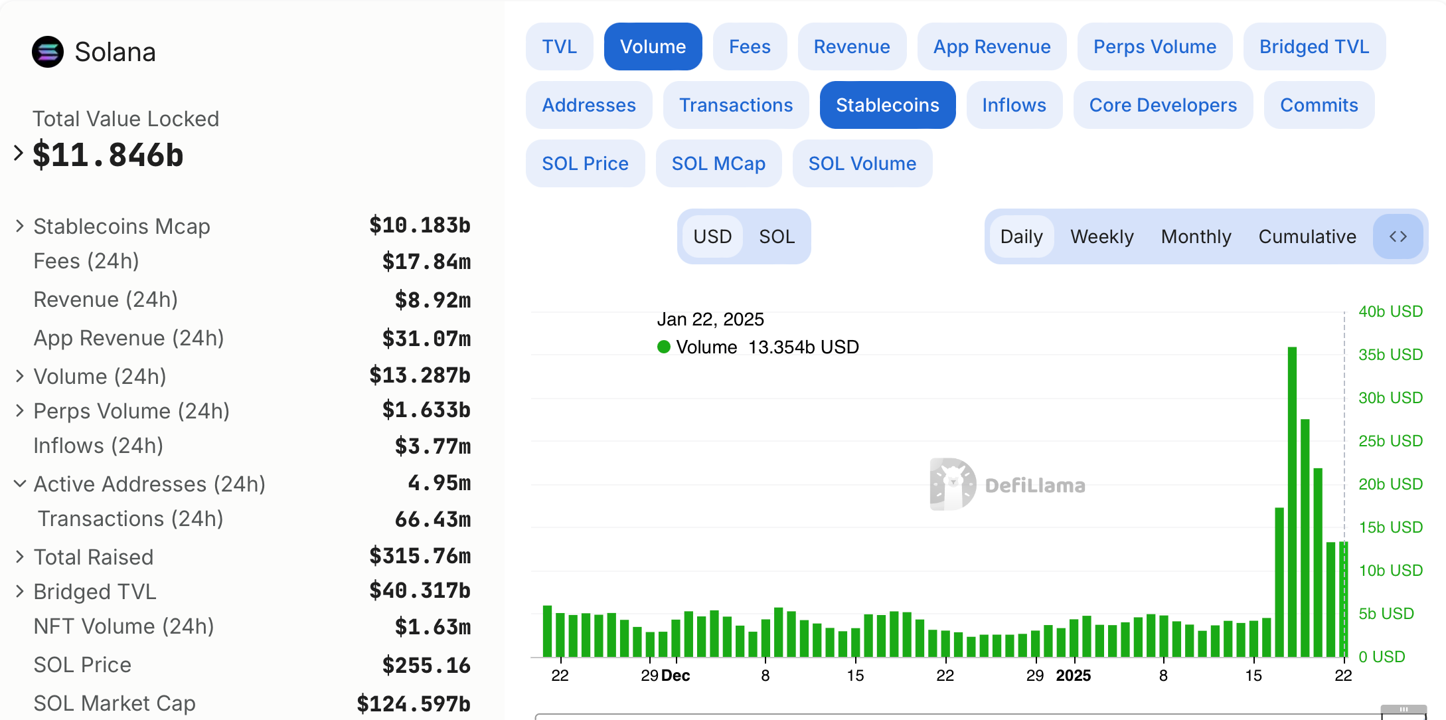Collapse the Active Addresses (24h) row
This screenshot has height=720, width=1446.
tap(20, 484)
